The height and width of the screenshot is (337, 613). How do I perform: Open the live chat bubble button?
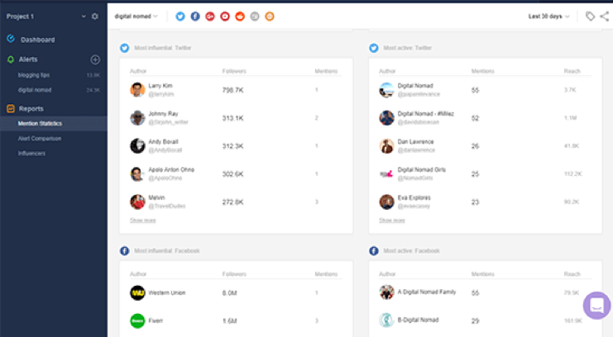coord(596,306)
